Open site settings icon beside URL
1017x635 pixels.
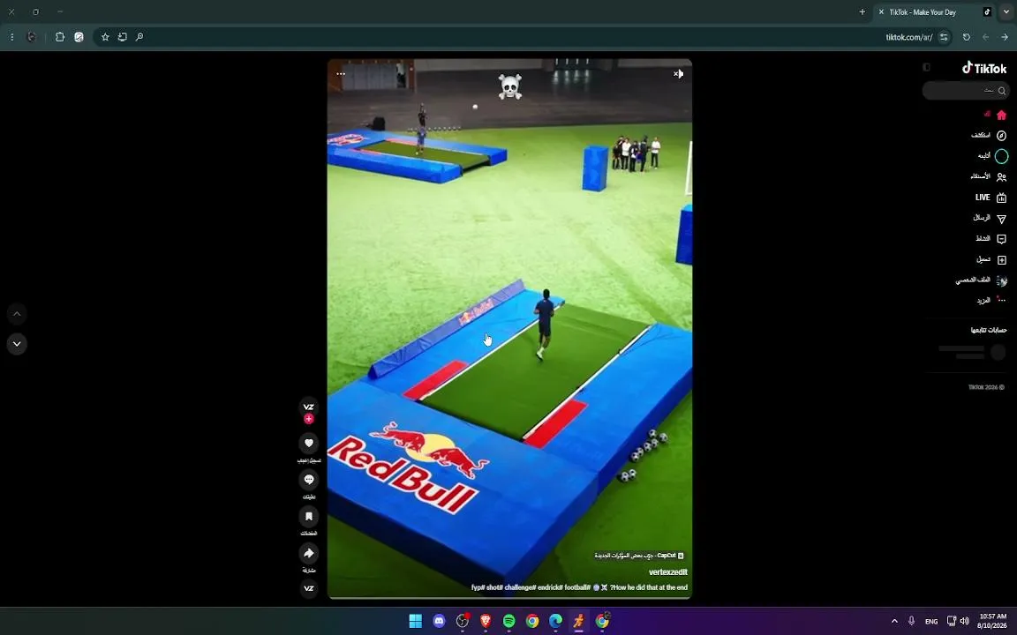[944, 37]
